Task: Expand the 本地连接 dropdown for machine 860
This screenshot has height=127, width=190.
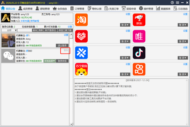Action: point(50,61)
